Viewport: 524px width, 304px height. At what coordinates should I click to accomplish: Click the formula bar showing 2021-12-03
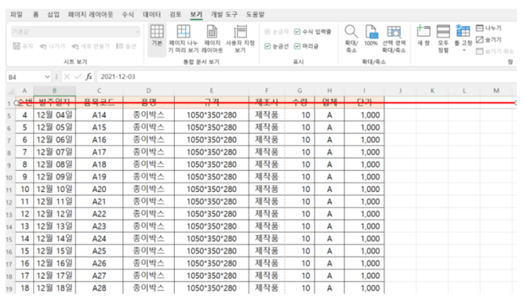[306, 77]
